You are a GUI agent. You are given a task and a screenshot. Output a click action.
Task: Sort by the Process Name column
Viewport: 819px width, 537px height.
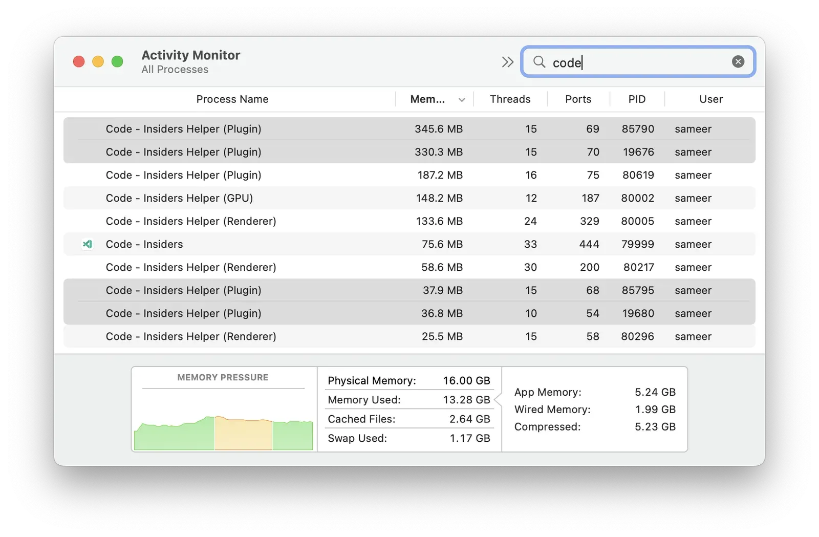232,99
